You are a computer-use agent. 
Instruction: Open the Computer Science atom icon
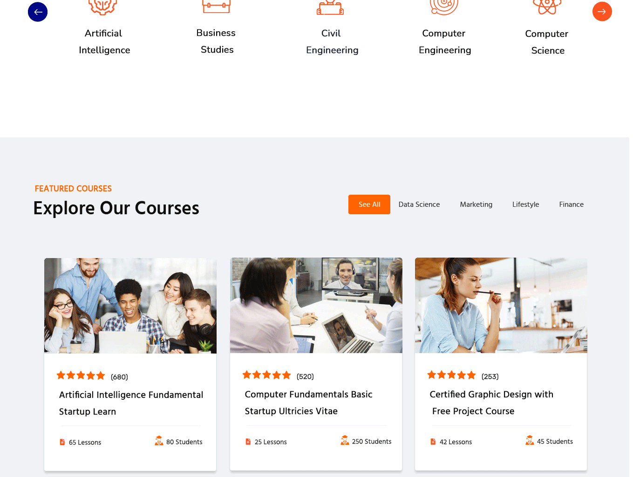[x=547, y=7]
